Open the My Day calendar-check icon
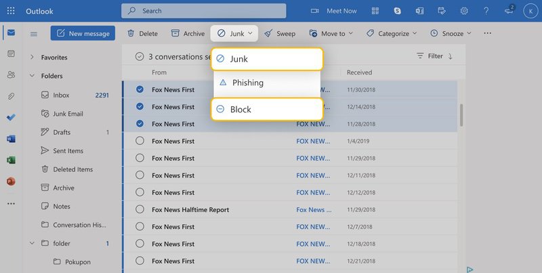Screen dimensions: 542x273 (442, 11)
